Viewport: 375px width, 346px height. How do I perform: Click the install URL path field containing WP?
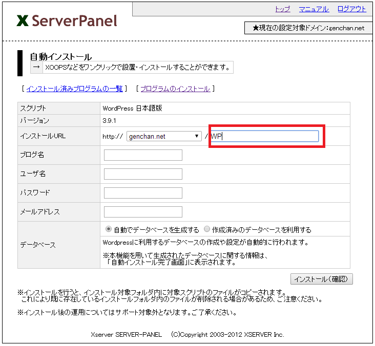264,136
